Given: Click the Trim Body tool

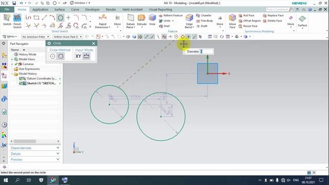Looking at the screenshot, I should 205,21.
